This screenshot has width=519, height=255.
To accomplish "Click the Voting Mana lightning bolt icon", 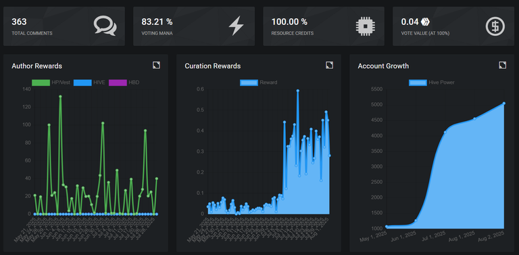I will (236, 26).
